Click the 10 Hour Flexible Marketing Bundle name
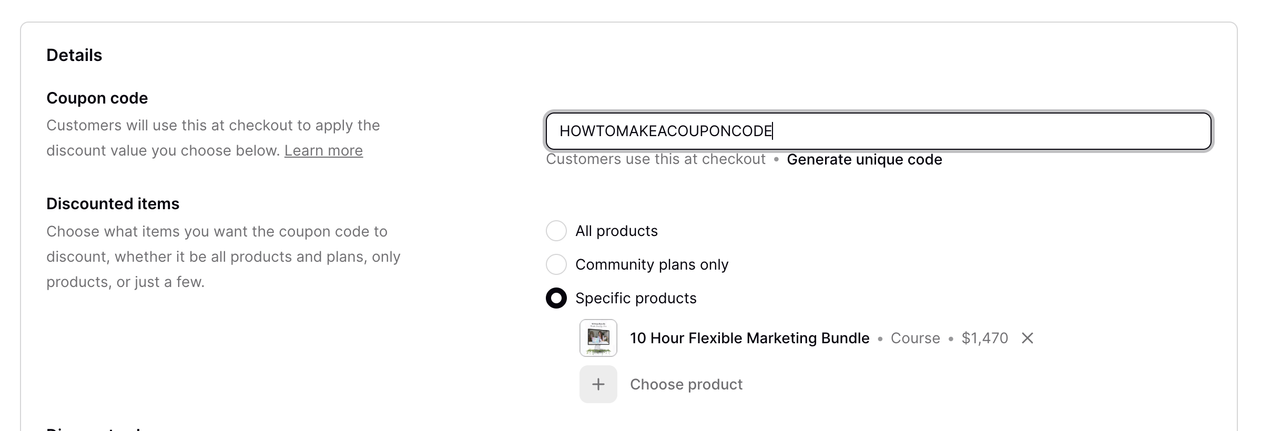 pyautogui.click(x=749, y=338)
